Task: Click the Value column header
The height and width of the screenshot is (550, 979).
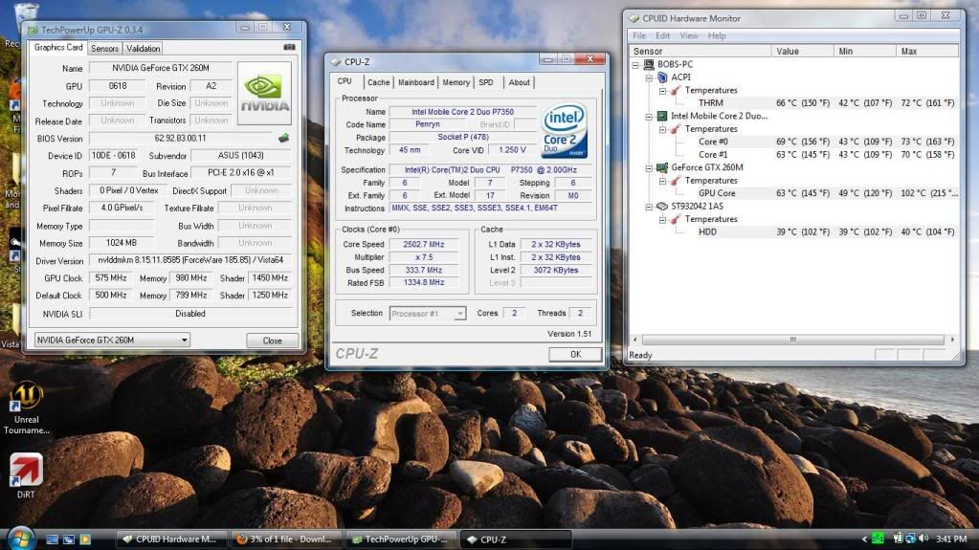Action: pyautogui.click(x=802, y=52)
